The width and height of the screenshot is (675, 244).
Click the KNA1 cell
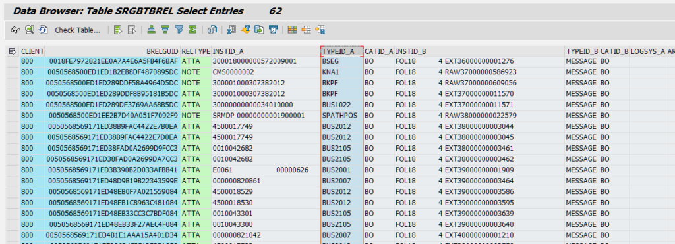point(342,72)
